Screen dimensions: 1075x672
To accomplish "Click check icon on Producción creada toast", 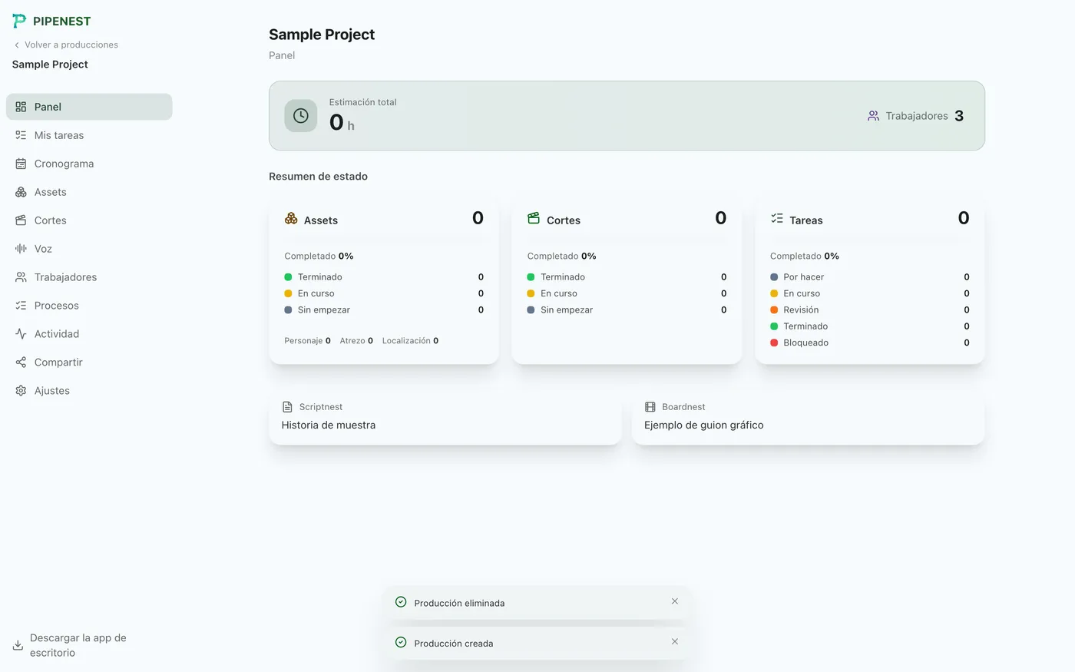I will click(401, 642).
